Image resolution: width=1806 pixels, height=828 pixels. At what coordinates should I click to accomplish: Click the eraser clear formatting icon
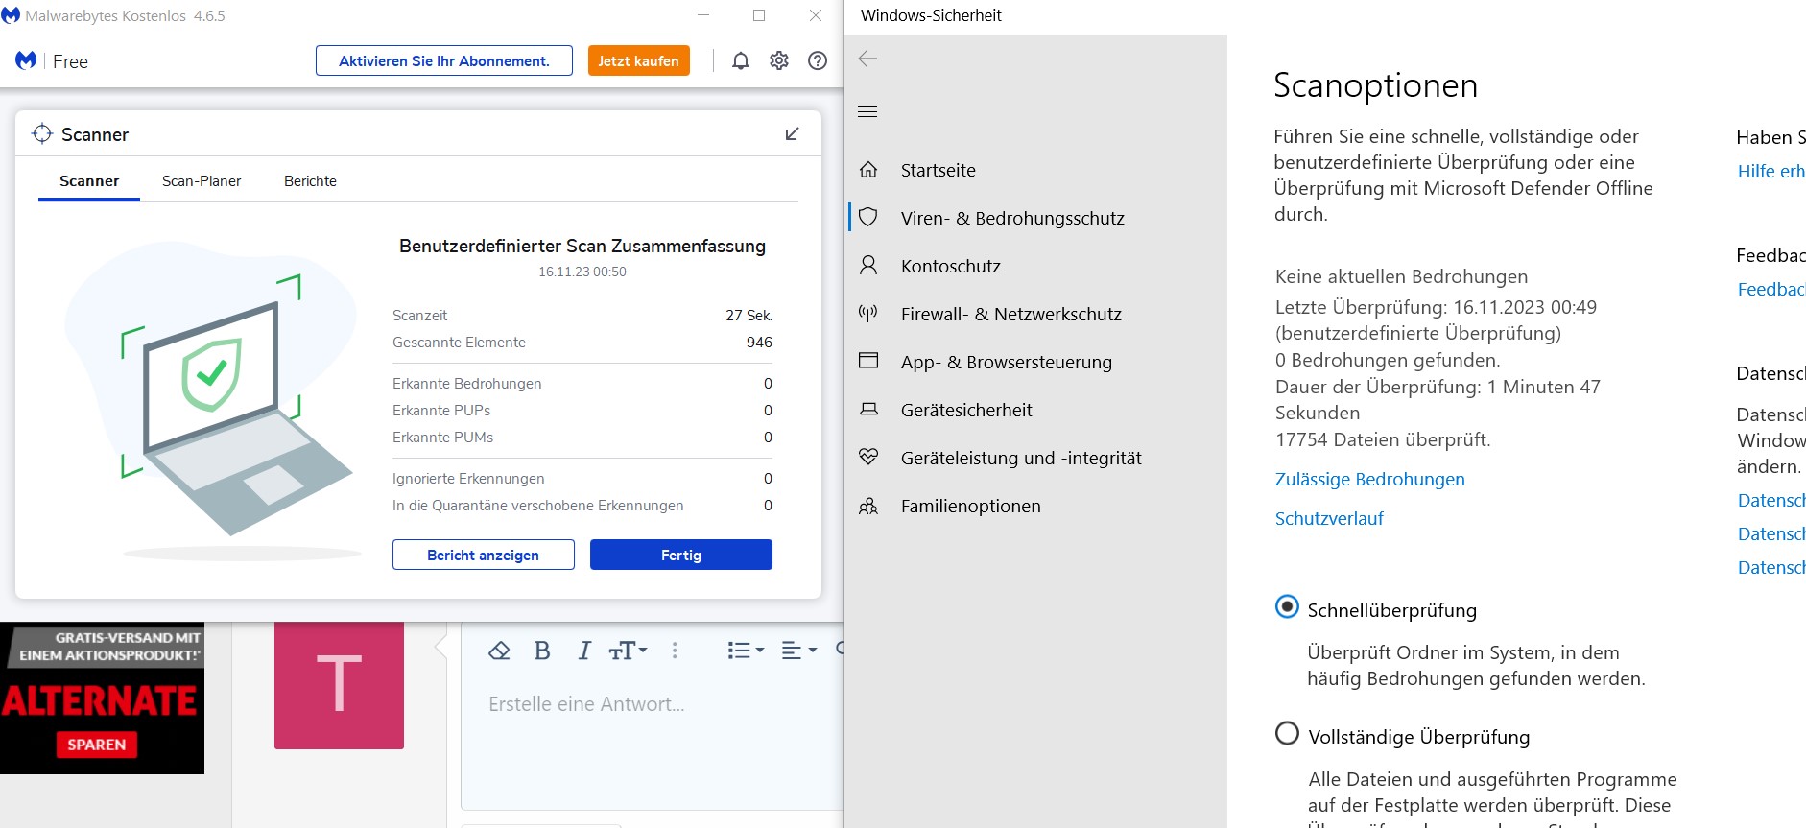(499, 651)
